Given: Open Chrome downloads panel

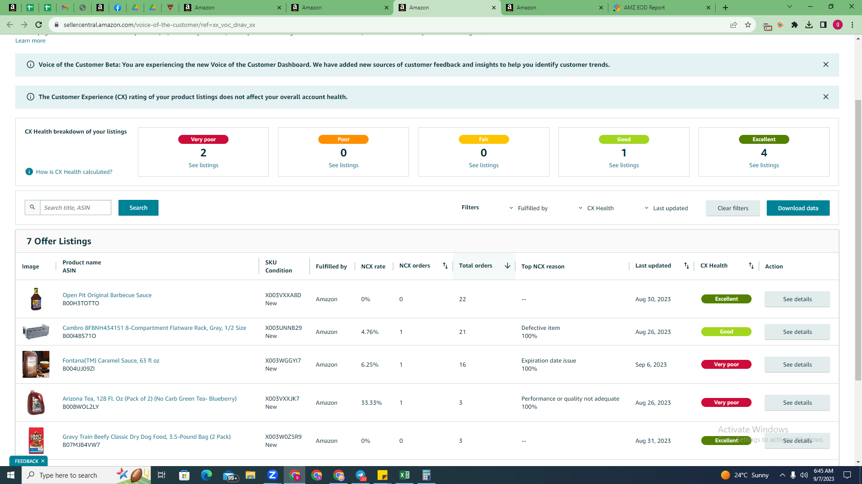Looking at the screenshot, I should 809,25.
